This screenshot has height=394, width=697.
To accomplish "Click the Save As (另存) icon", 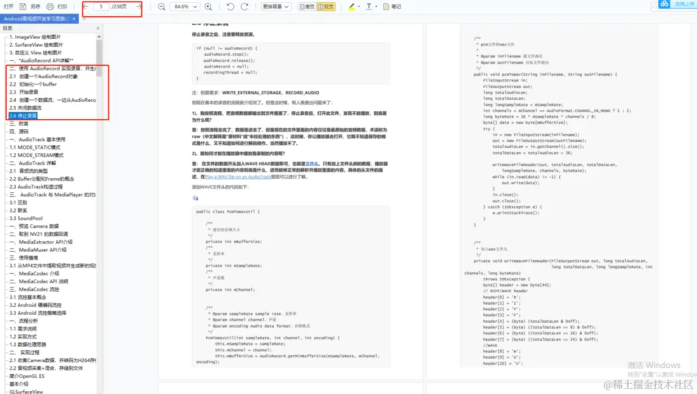I will tap(23, 7).
